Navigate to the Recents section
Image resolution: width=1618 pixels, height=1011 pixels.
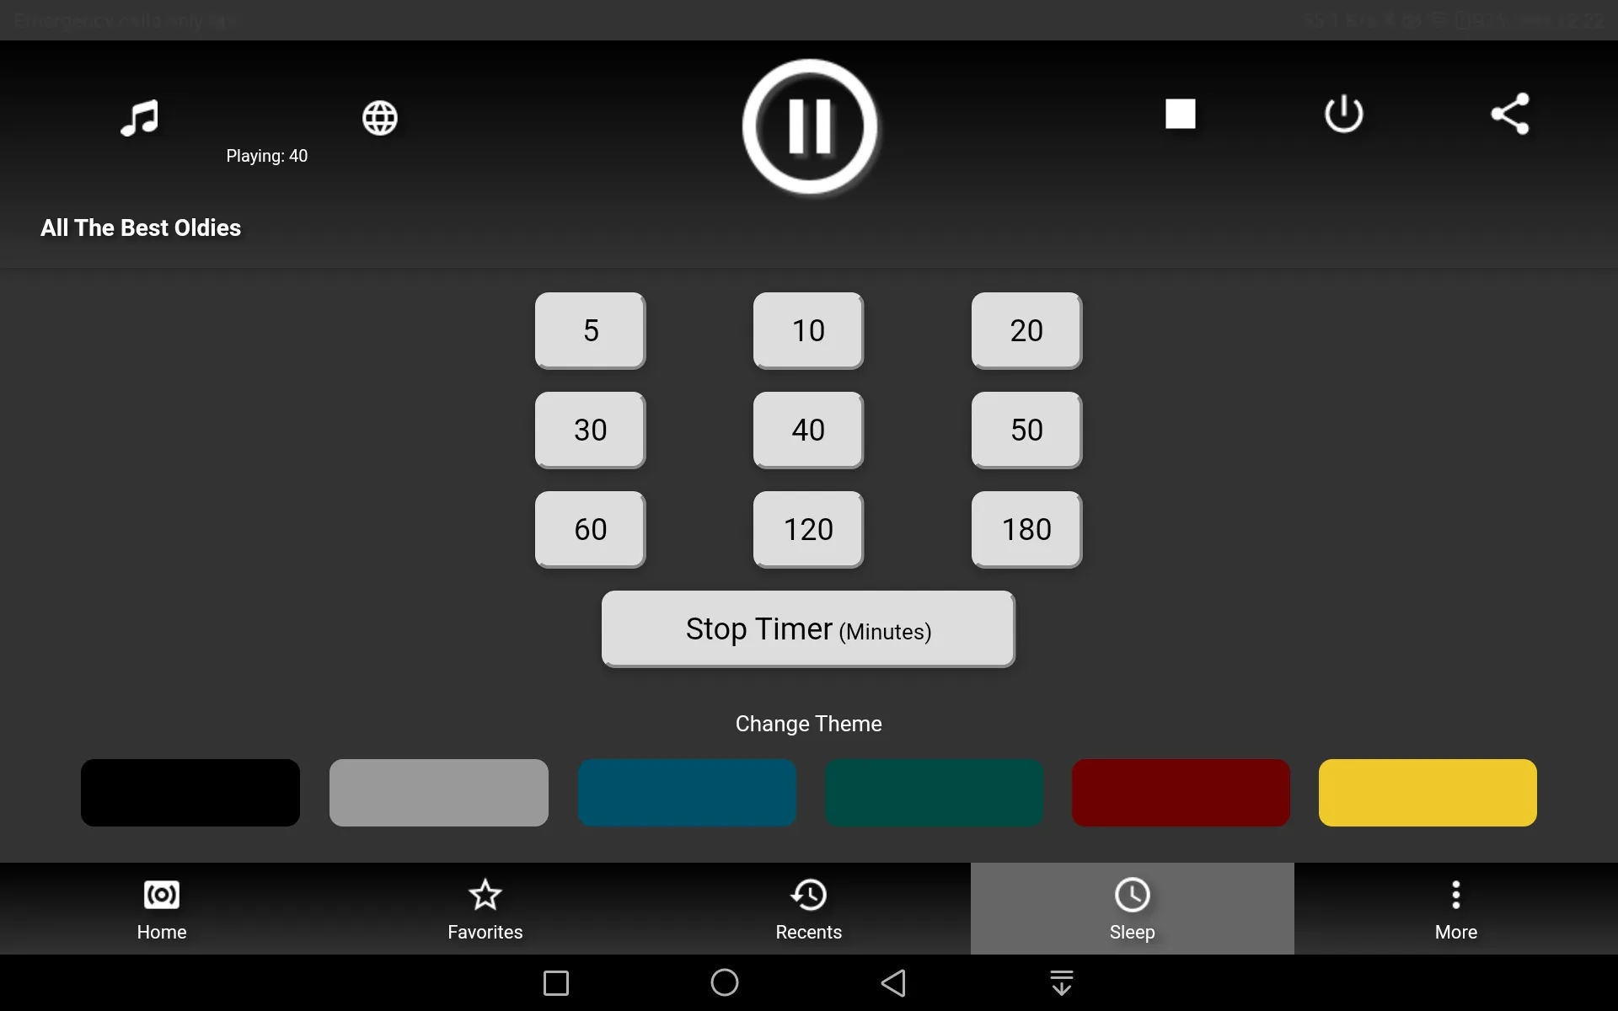pos(808,908)
